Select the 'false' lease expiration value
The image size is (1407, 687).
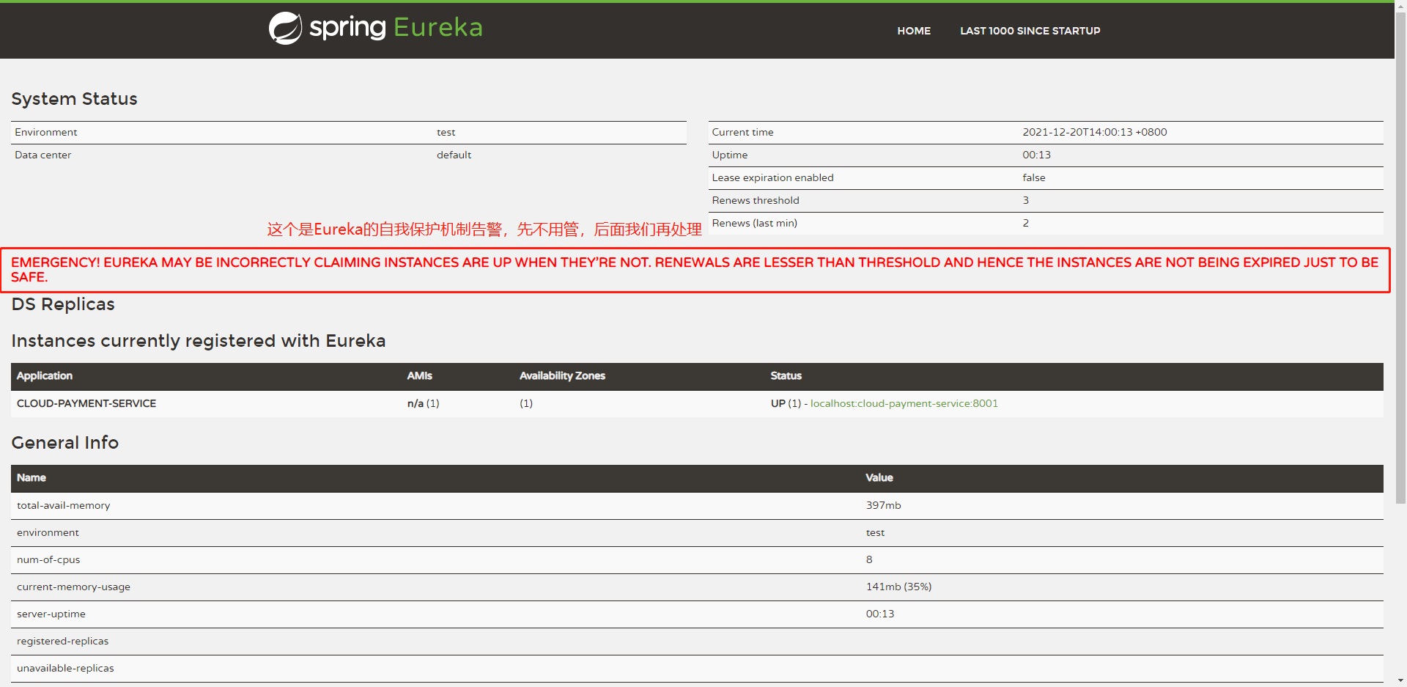1033,177
